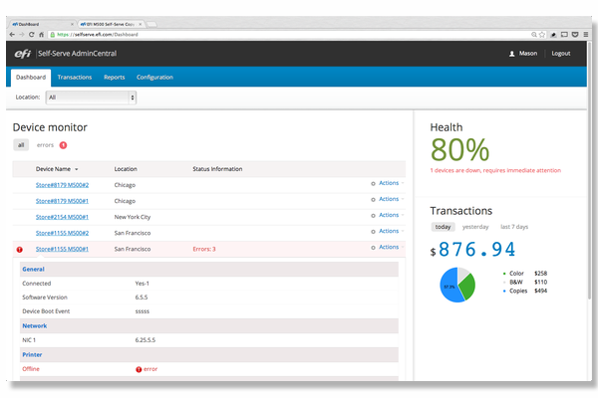Click the blue Copies legend dot
This screenshot has width=598, height=398.
504,291
